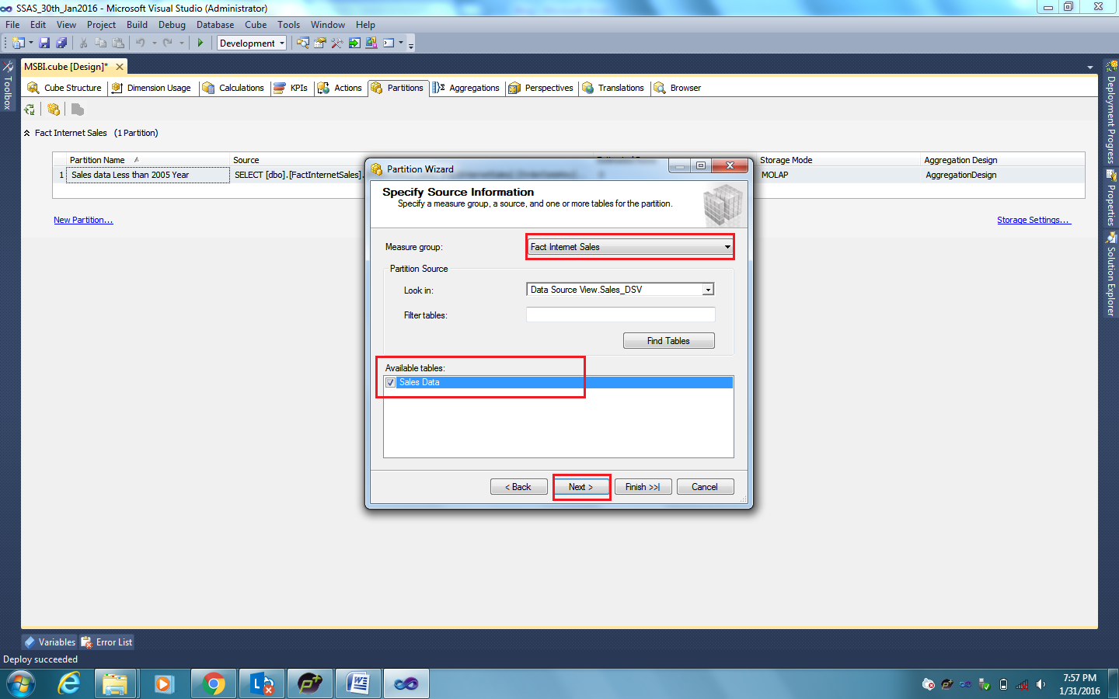Click the Find Tables button
Screen dimensions: 1119x699
pos(668,341)
